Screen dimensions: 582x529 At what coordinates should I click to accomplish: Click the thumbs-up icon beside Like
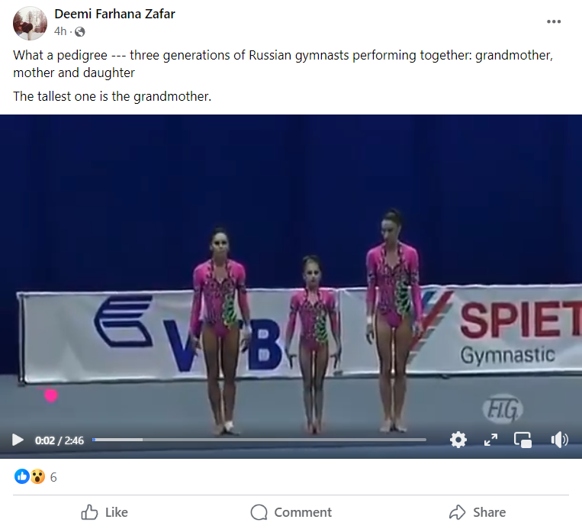pos(89,512)
